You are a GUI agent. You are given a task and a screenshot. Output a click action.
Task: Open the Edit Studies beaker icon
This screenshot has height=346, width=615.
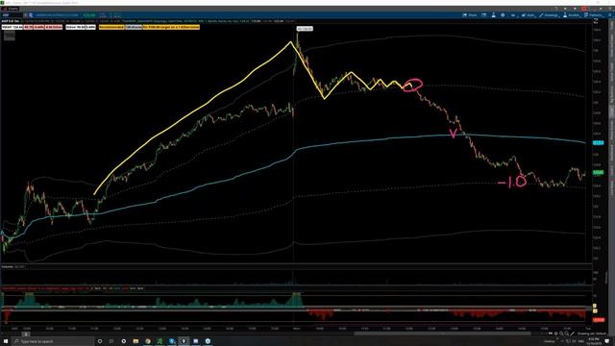click(493, 15)
